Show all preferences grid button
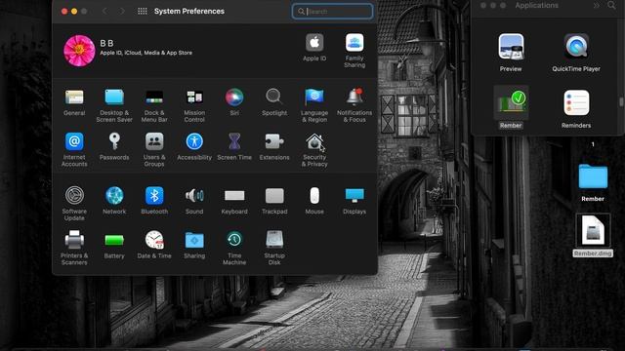The height and width of the screenshot is (351, 625). [x=142, y=11]
